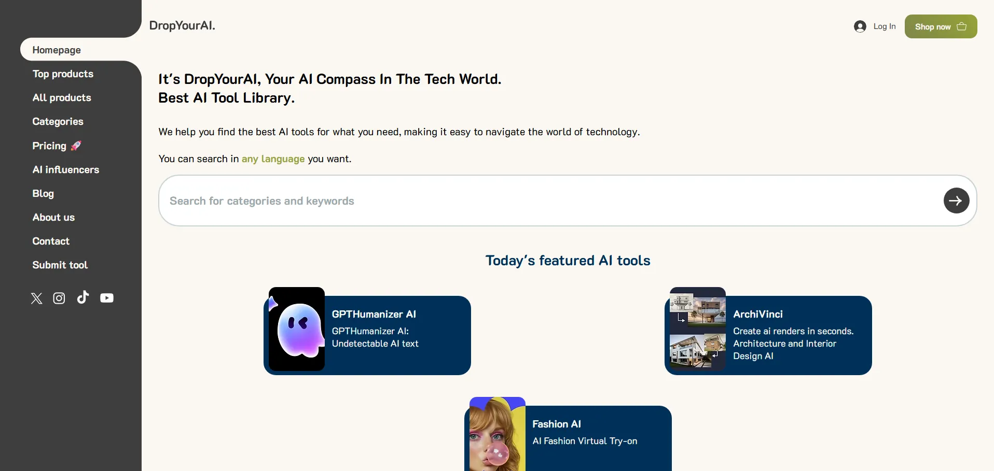Click the user account avatar icon
994x471 pixels.
tap(860, 26)
